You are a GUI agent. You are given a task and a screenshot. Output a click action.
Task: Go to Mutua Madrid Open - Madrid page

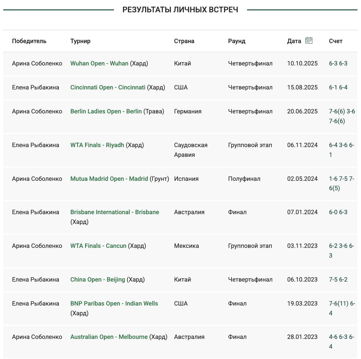click(x=109, y=179)
